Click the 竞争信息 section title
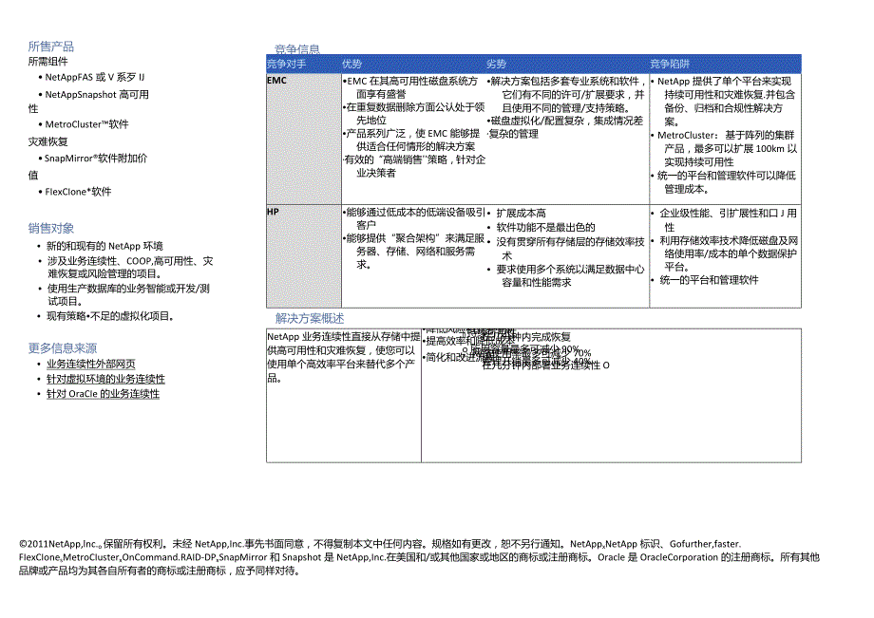The image size is (874, 618). pos(297,49)
